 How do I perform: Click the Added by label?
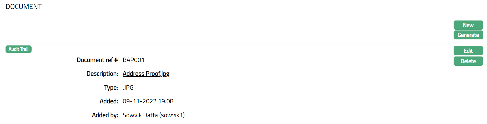point(105,115)
